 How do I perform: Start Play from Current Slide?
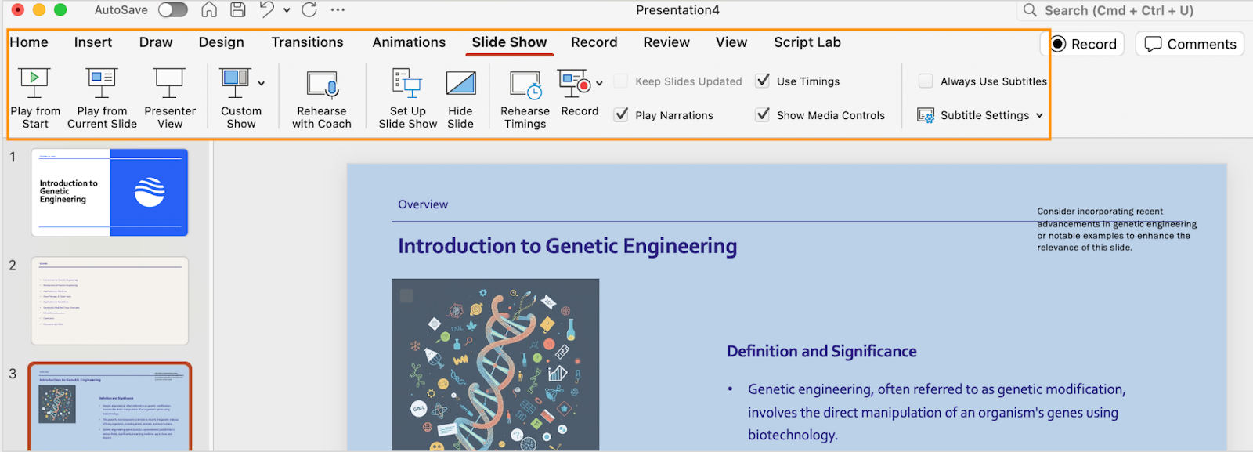tap(102, 82)
